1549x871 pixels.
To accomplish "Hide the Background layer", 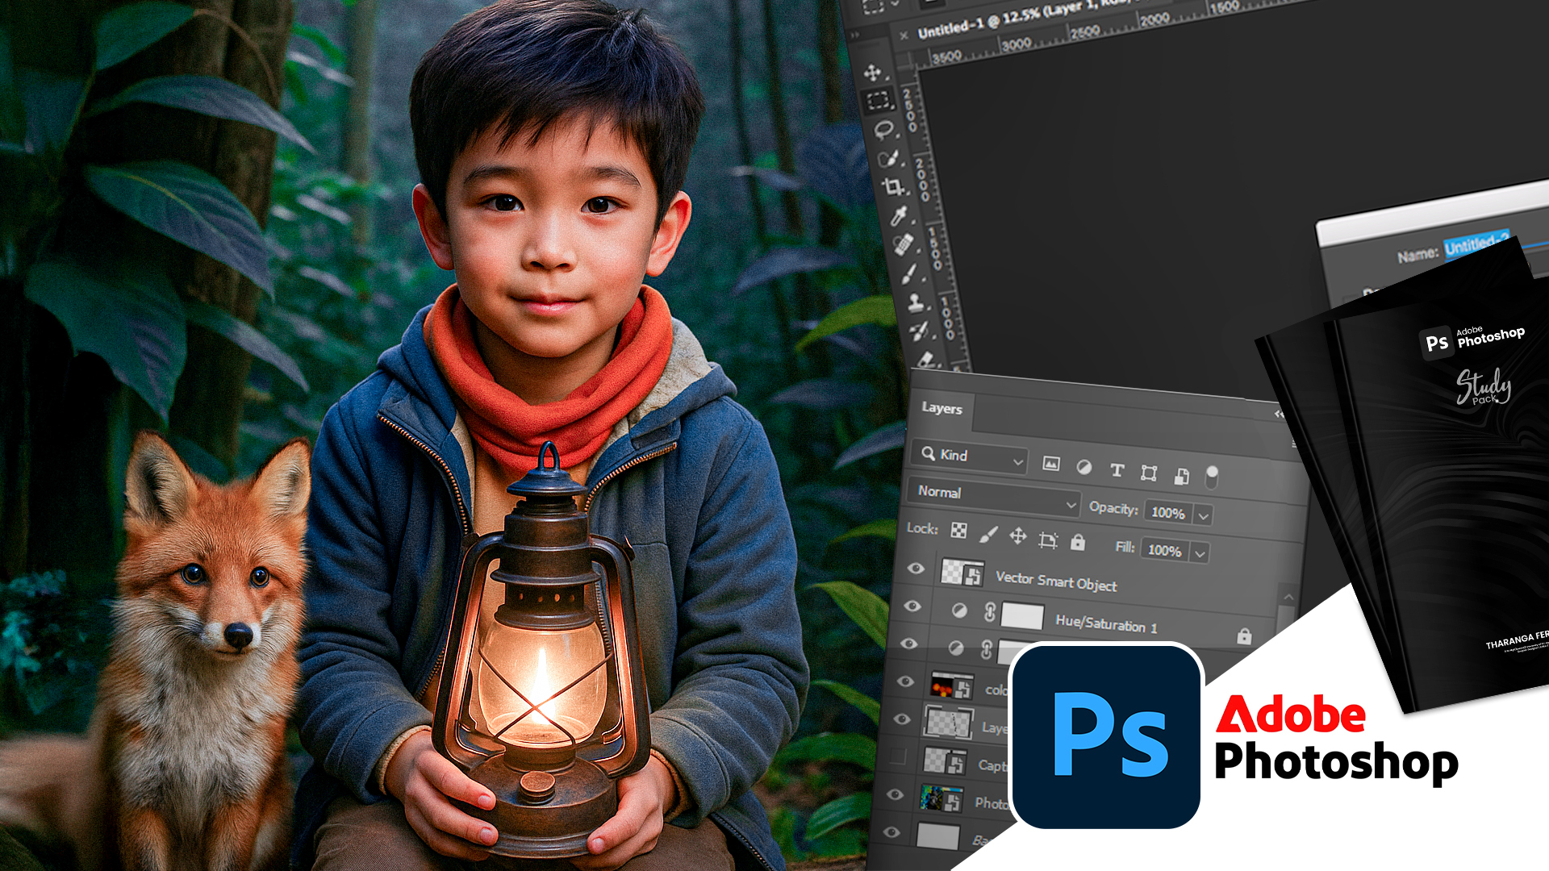I will [x=891, y=832].
